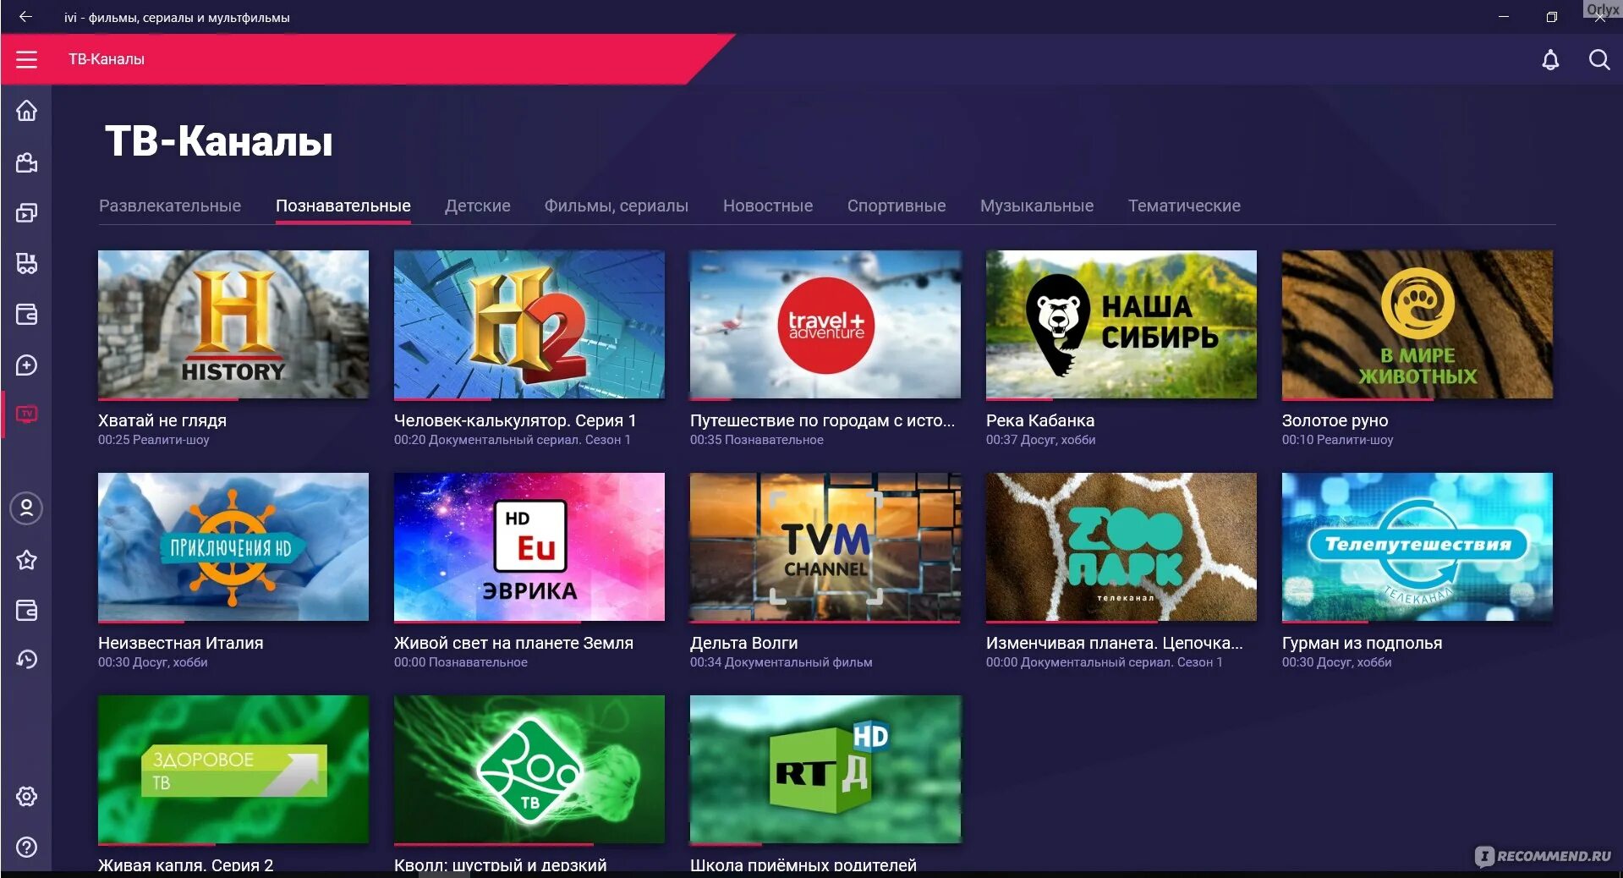Screen dimensions: 1623x878
Task: Open the movies camera icon in sidebar
Action: (27, 162)
